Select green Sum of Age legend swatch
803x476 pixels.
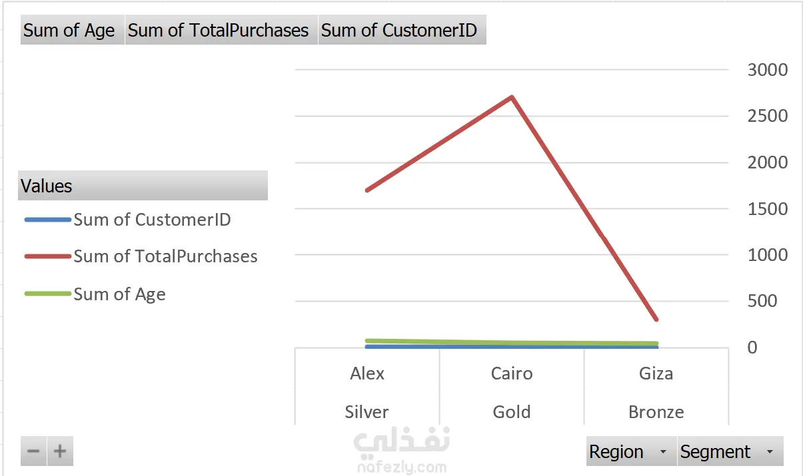coord(47,294)
